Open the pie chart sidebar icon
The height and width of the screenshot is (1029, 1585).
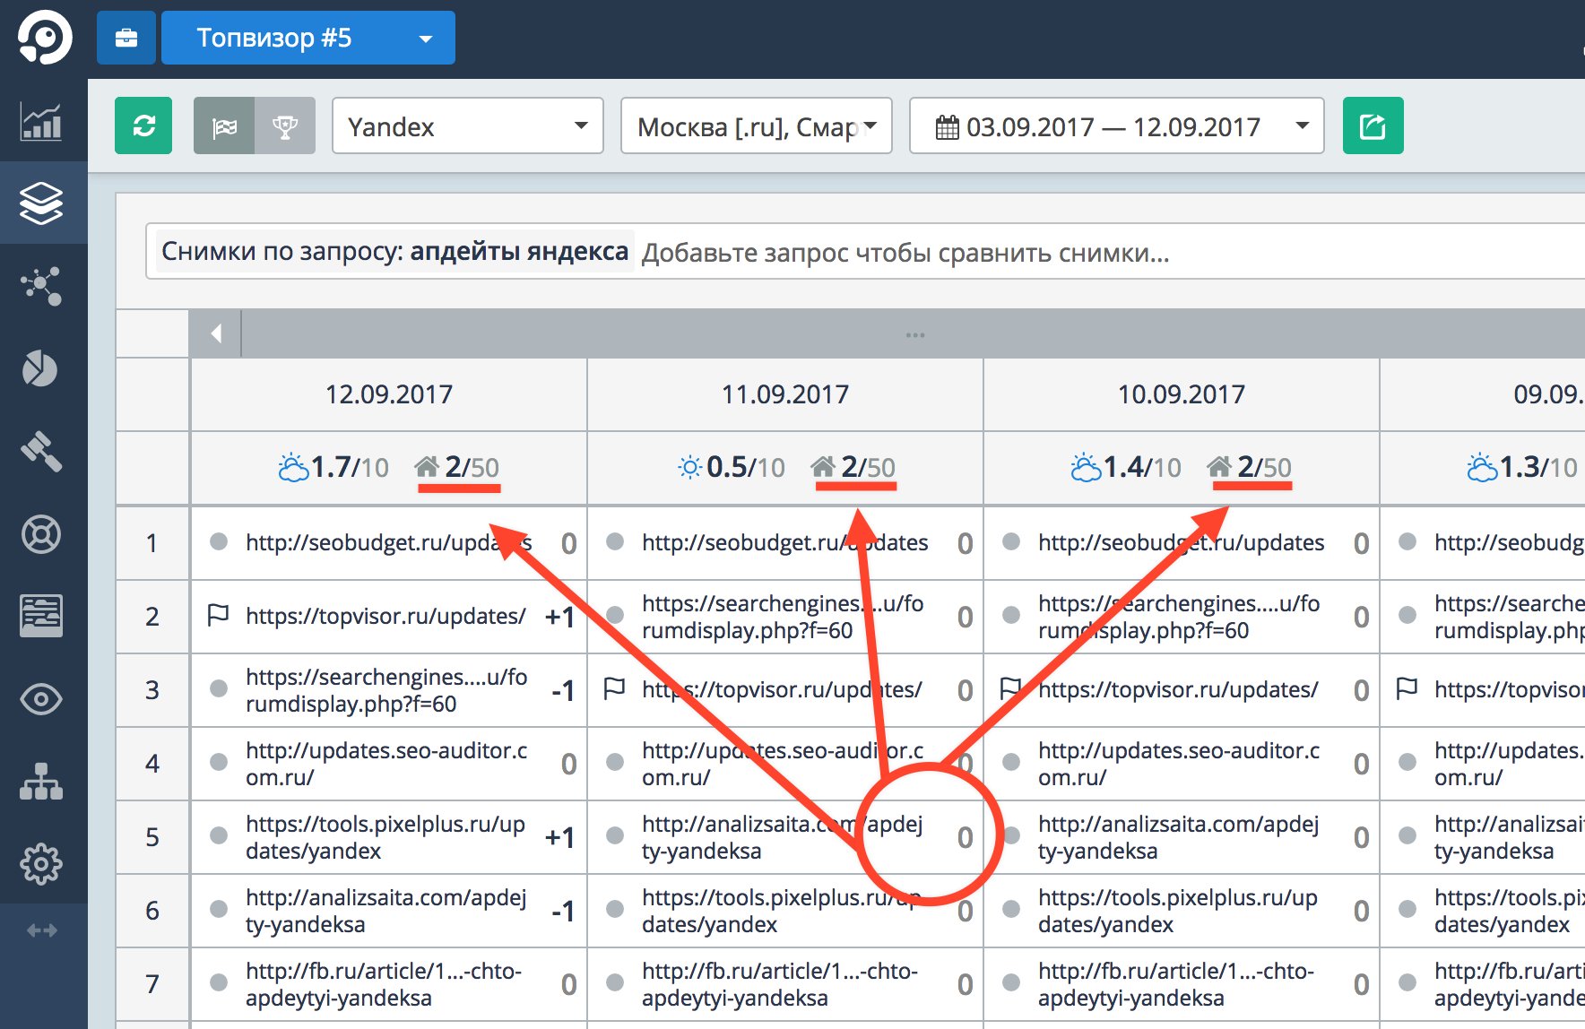click(x=40, y=368)
